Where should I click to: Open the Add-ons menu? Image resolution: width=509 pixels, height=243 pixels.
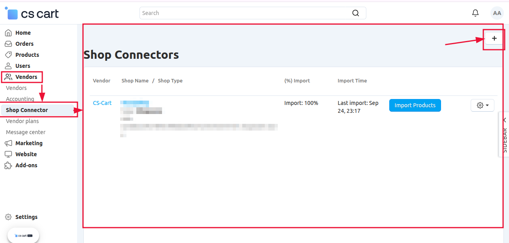(26, 165)
